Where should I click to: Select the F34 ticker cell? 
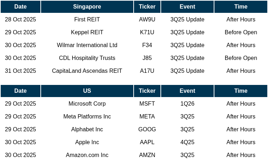tap(147, 45)
